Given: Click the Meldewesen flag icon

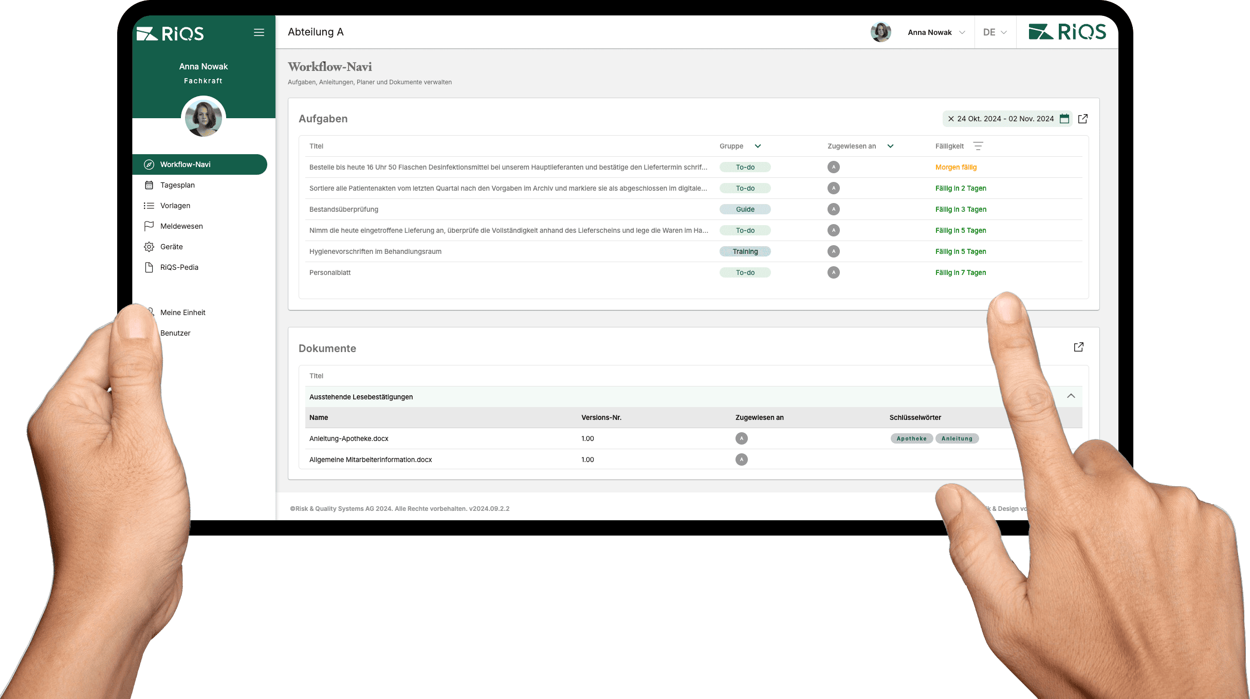Looking at the screenshot, I should pos(149,226).
